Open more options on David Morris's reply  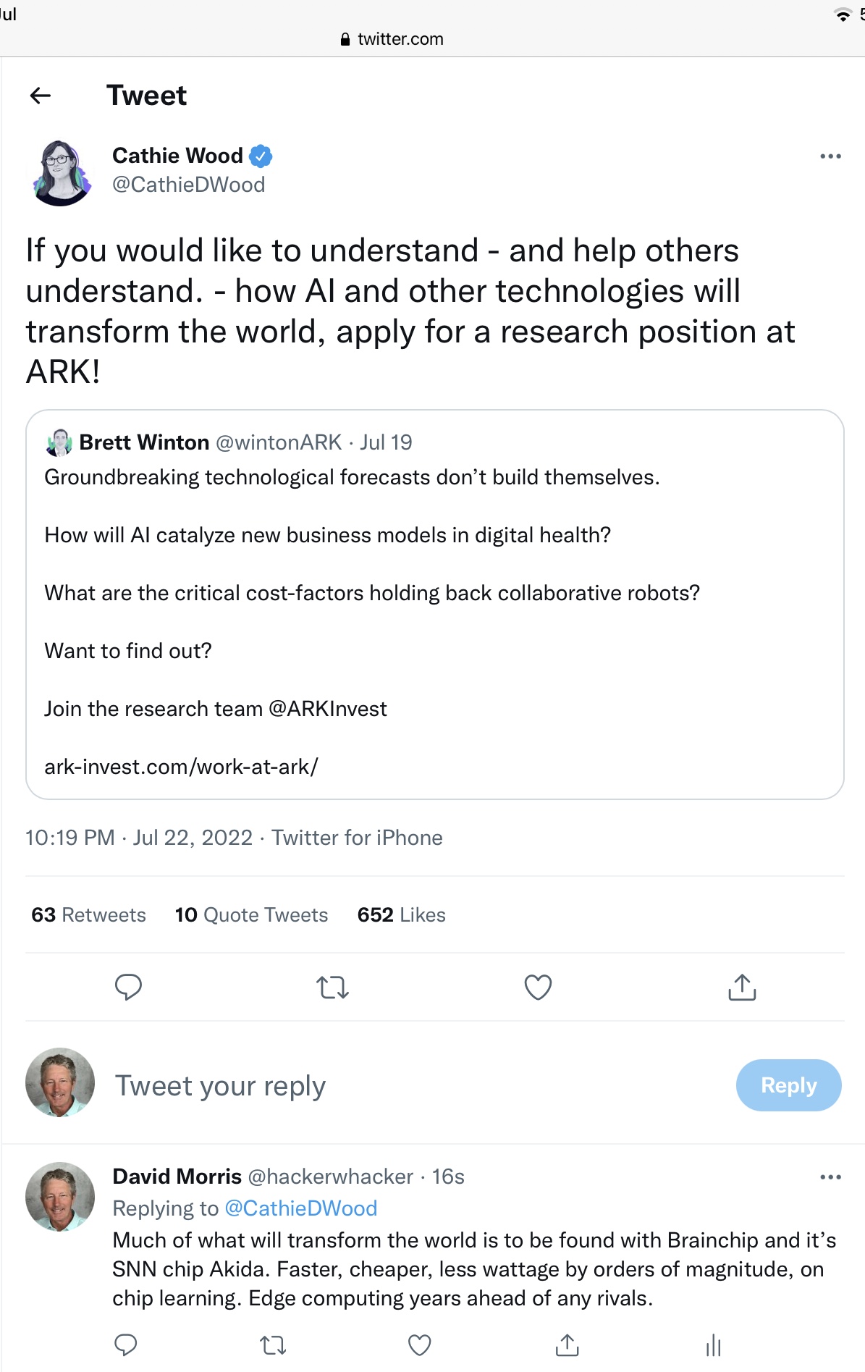point(830,1177)
